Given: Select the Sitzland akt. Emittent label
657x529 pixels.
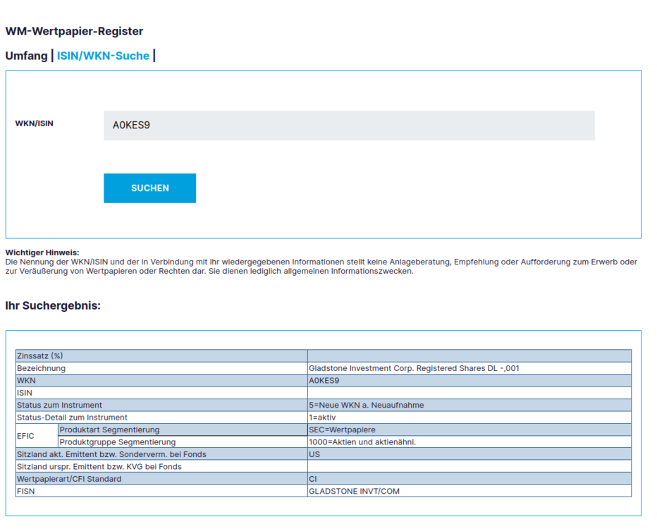Looking at the screenshot, I should tap(111, 454).
